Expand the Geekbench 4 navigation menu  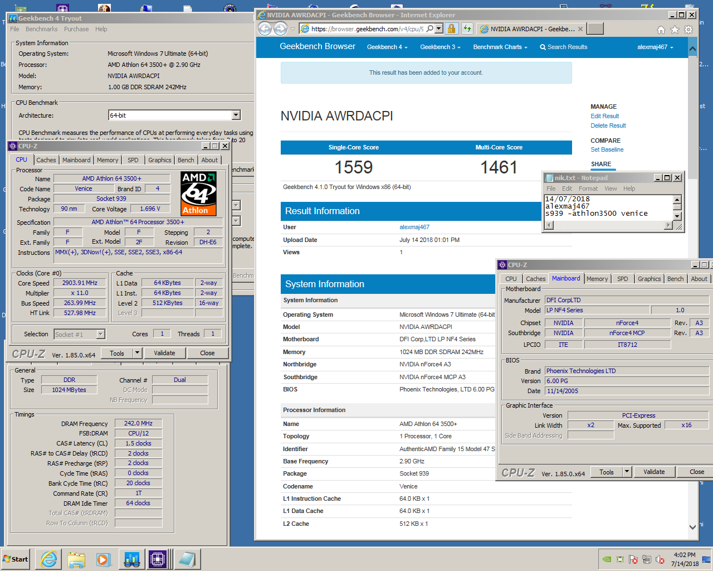(387, 47)
